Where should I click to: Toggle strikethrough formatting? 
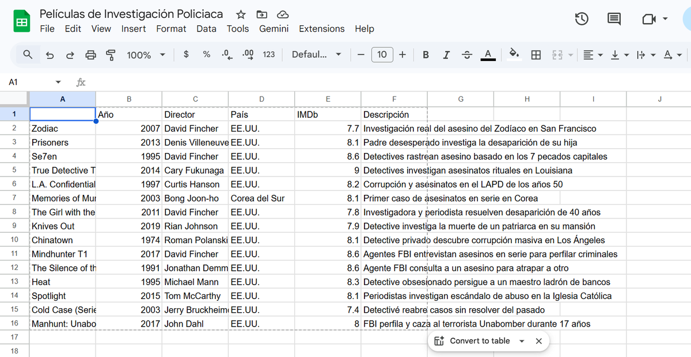tap(467, 55)
